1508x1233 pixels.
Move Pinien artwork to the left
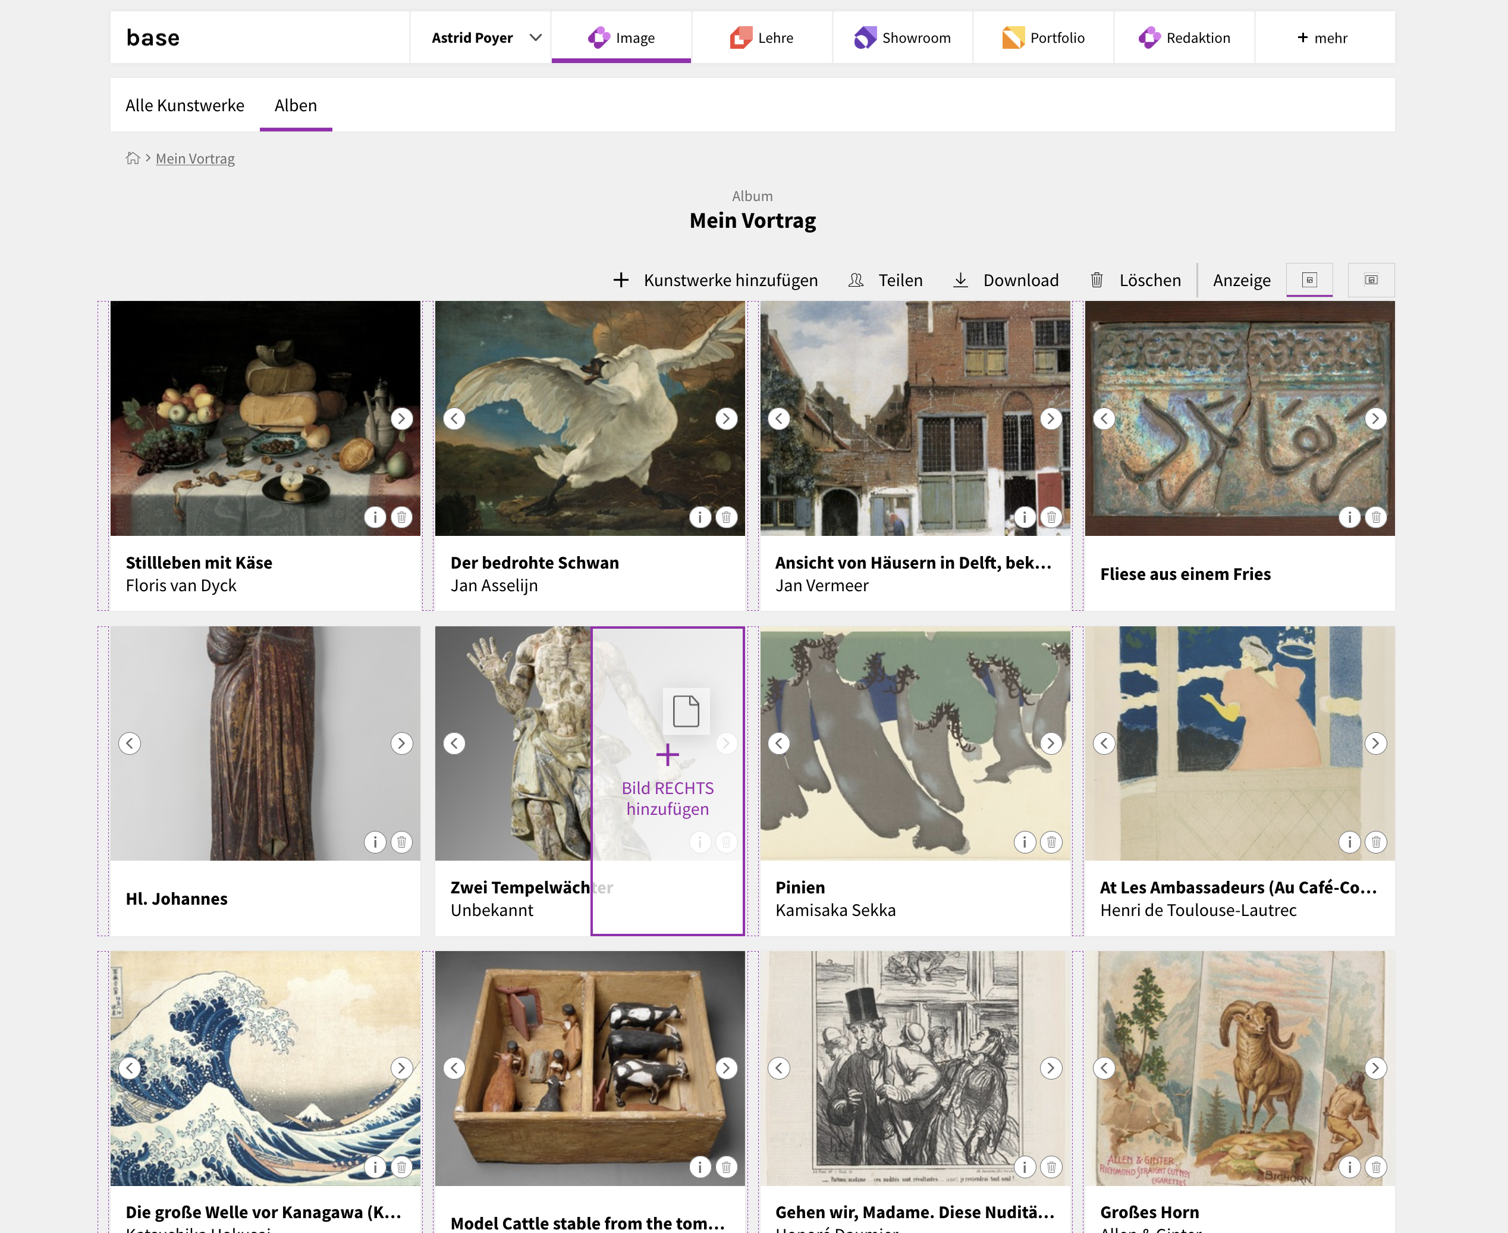tap(779, 743)
